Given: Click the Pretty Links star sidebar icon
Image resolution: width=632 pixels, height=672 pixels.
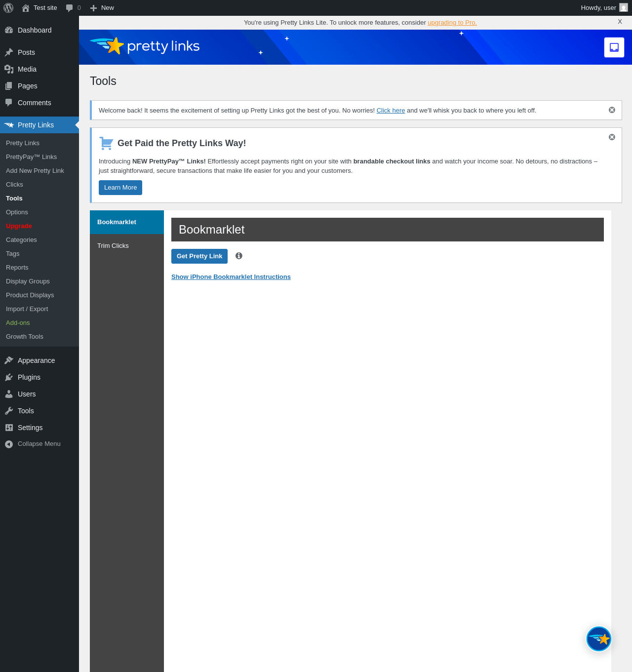Looking at the screenshot, I should pos(9,125).
